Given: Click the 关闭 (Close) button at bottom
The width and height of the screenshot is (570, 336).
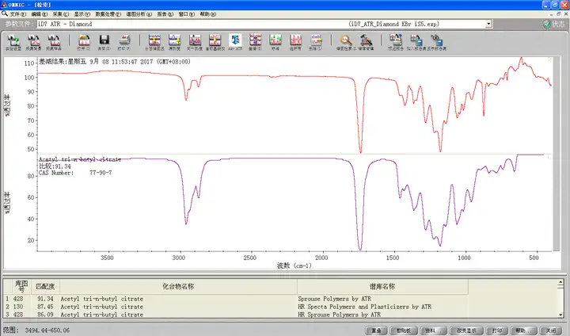Looking at the screenshot, I should click(x=551, y=330).
